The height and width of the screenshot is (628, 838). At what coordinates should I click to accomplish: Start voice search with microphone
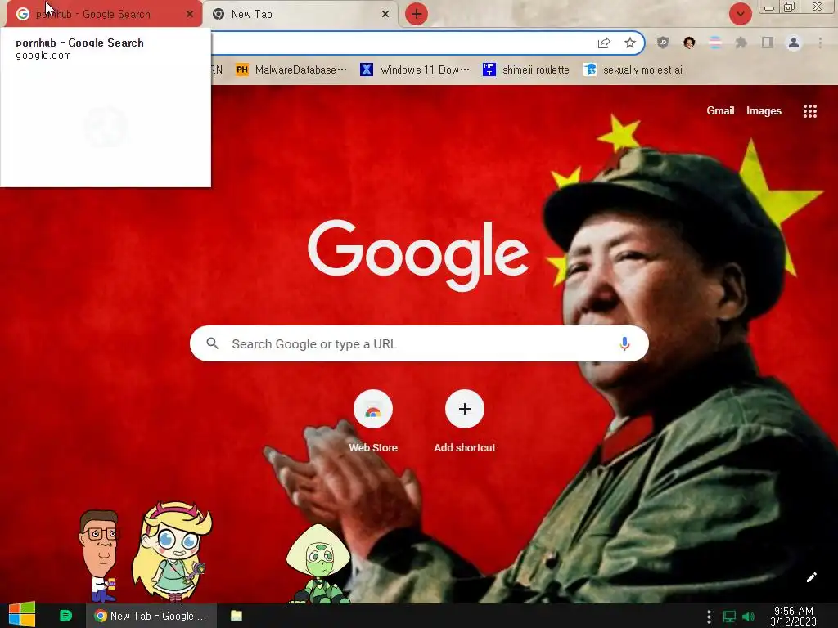624,343
